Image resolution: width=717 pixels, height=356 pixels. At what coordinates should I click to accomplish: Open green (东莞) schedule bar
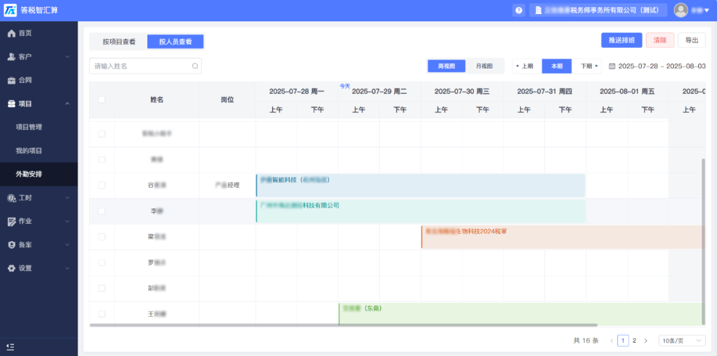tap(522, 314)
